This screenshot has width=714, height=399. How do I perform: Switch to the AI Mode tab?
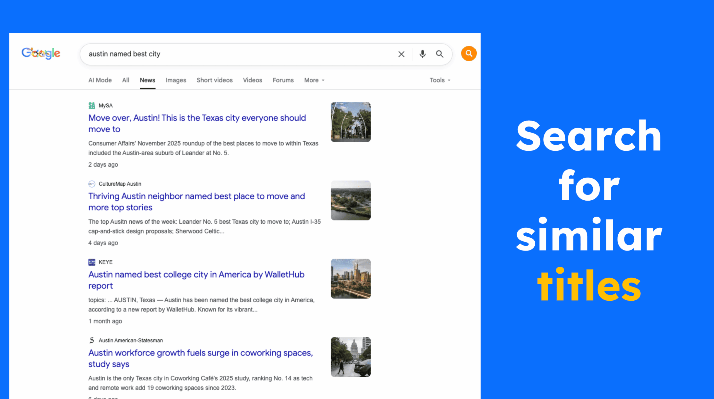(x=100, y=80)
